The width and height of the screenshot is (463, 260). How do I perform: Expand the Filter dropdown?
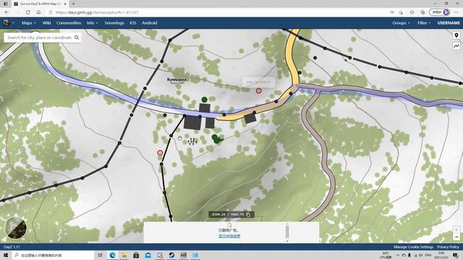424,23
